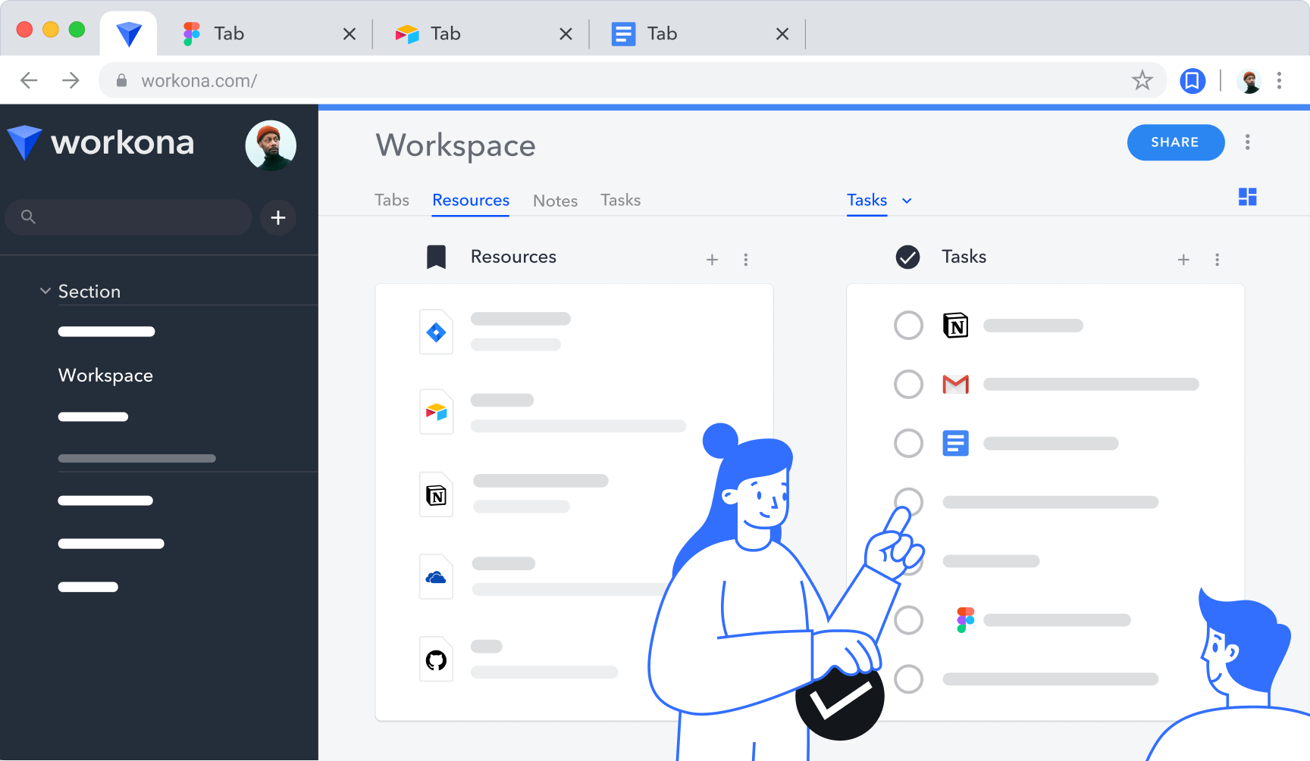Click the Workspace page title
Image resolution: width=1310 pixels, height=761 pixels.
[456, 145]
